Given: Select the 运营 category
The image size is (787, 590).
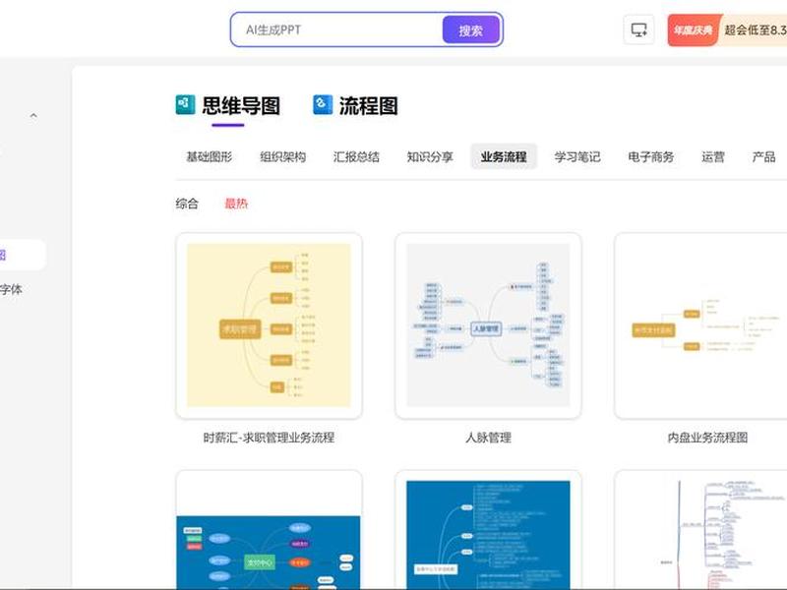Looking at the screenshot, I should point(713,157).
